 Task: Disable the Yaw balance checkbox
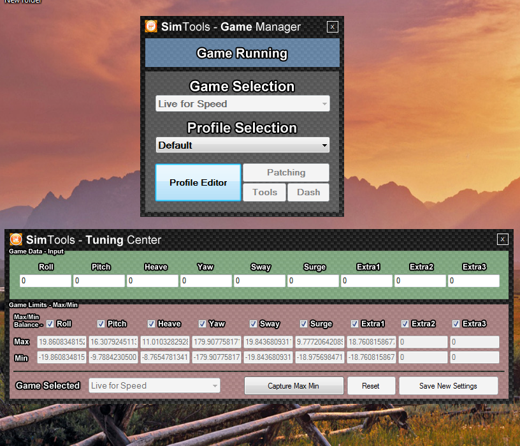(x=202, y=323)
